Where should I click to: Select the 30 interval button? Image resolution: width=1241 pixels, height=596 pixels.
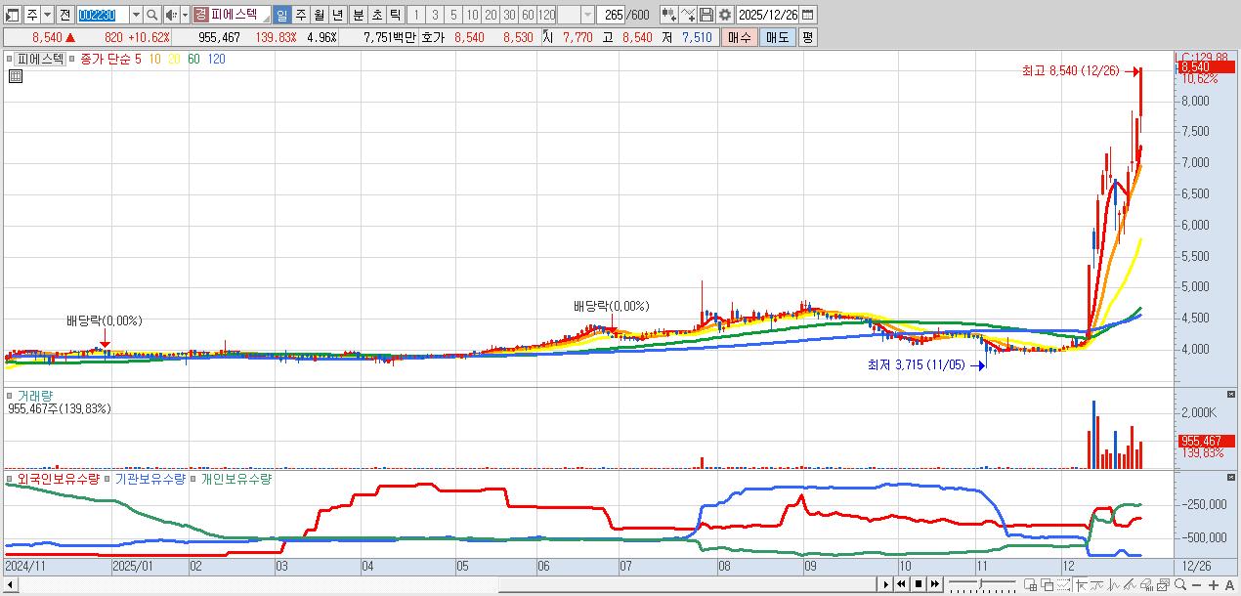509,15
